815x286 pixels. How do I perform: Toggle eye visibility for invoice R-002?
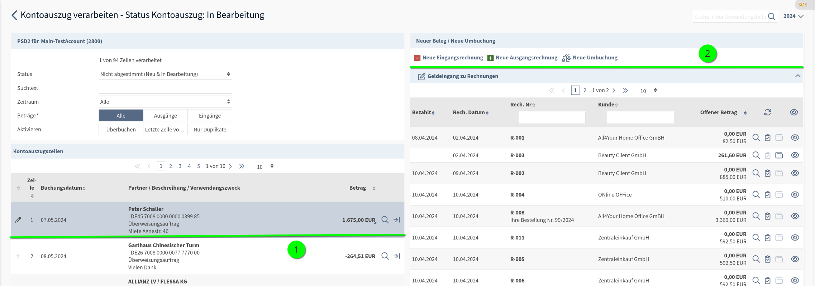coord(795,173)
